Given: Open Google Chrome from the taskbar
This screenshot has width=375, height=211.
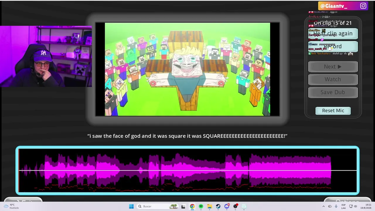Looking at the screenshot, I should coord(192,206).
